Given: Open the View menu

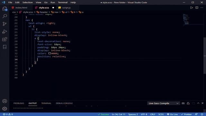Looking at the screenshot, I should click(38, 2).
